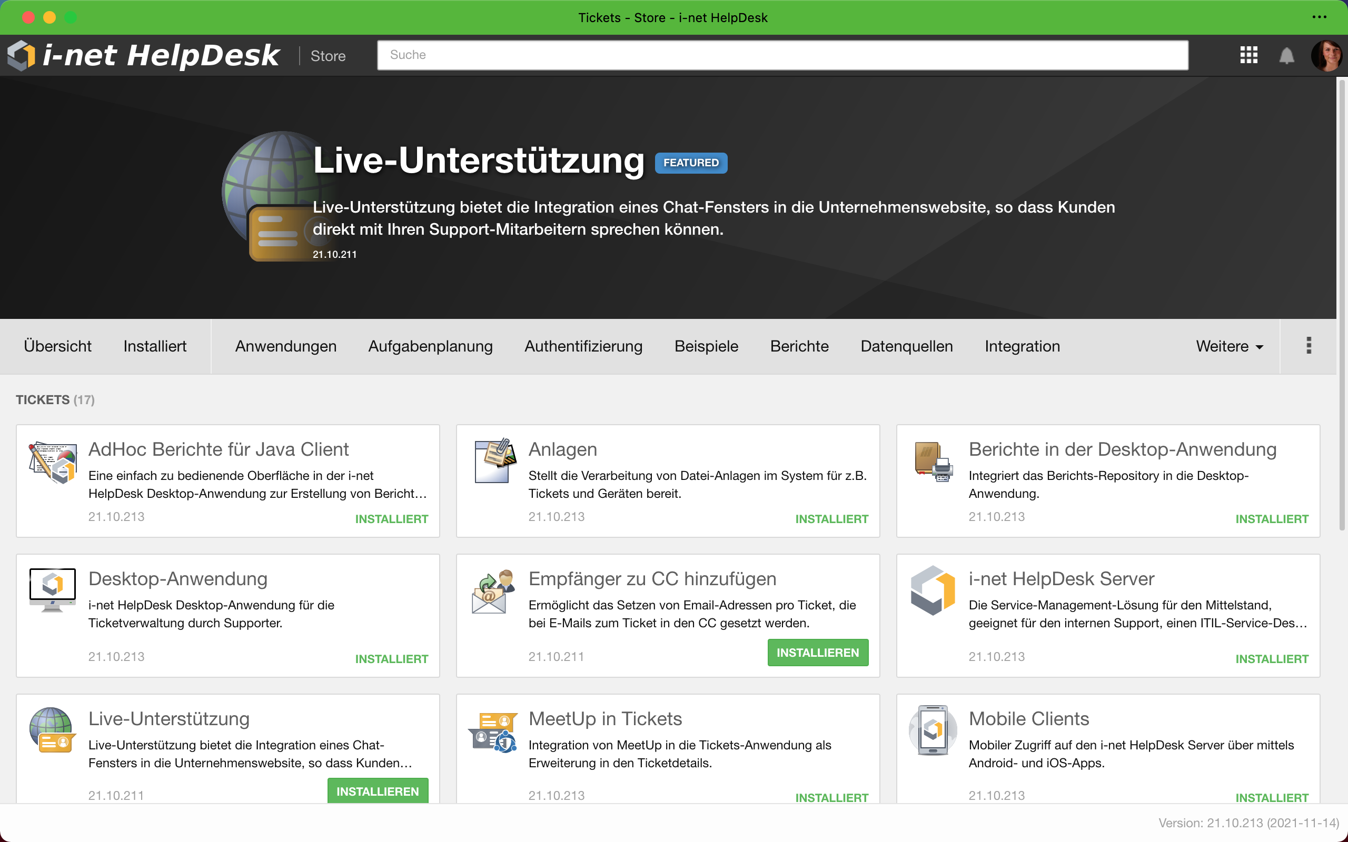Image resolution: width=1348 pixels, height=842 pixels.
Task: Click in the Suche search field
Action: tap(782, 55)
